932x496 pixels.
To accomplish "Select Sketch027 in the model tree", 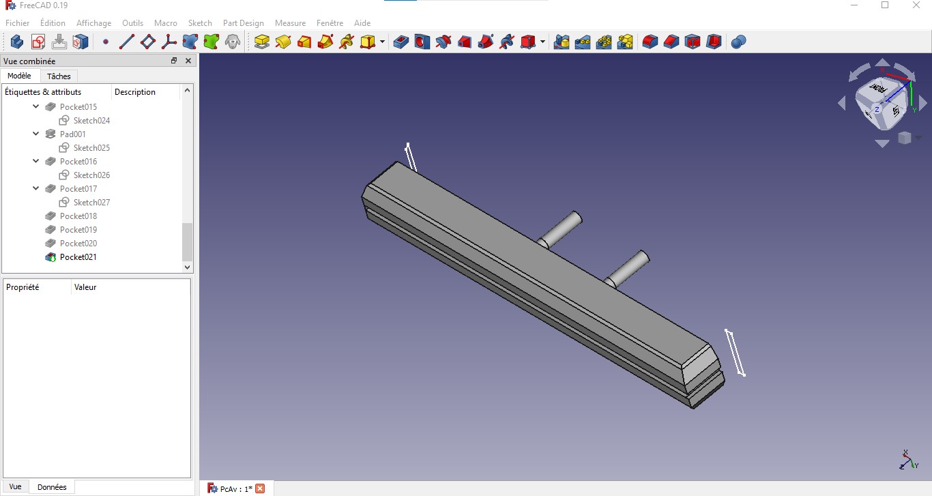I will (x=91, y=202).
